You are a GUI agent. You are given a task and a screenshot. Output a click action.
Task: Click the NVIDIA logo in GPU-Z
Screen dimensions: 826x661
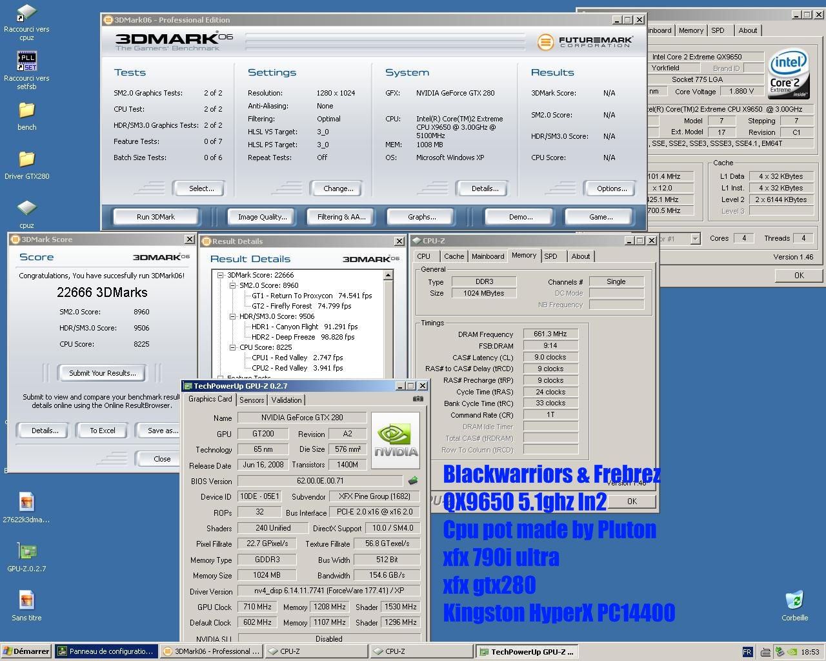396,441
